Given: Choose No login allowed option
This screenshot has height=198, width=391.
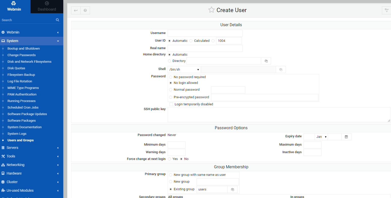Looking at the screenshot, I should point(171,83).
